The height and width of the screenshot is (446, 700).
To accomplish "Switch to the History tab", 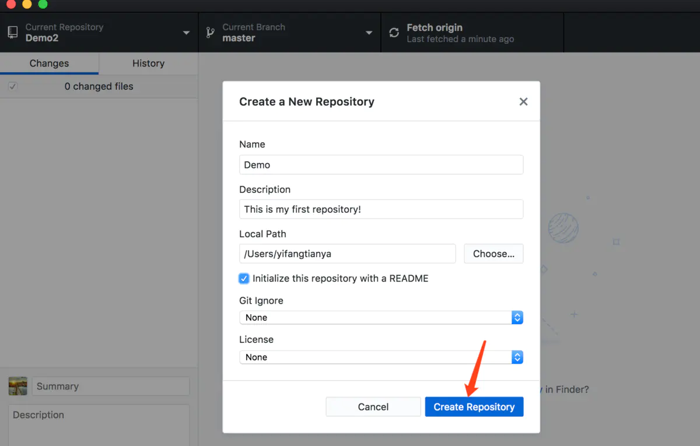I will pyautogui.click(x=148, y=63).
